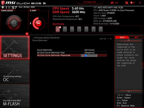144x108 pixels.
Task: Click the Boot Priority heading
Action: point(58,24)
